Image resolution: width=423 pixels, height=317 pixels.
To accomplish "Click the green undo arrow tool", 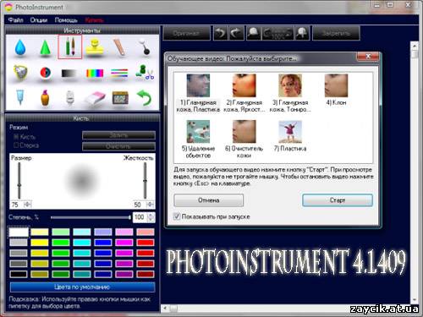I will pos(145,98).
